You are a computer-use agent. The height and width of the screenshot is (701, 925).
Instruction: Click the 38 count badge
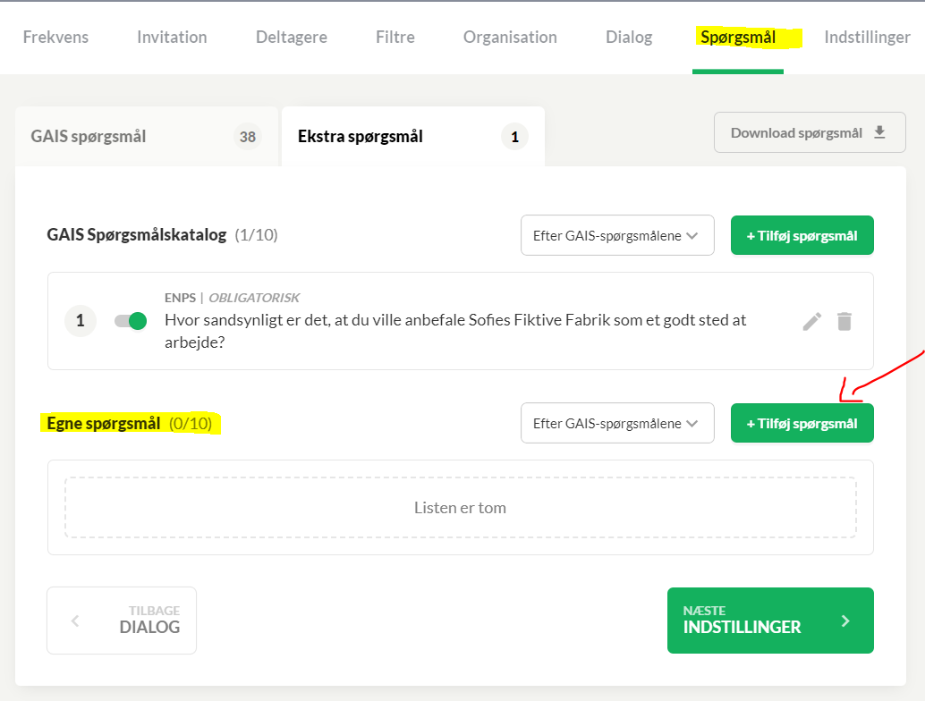click(x=247, y=137)
